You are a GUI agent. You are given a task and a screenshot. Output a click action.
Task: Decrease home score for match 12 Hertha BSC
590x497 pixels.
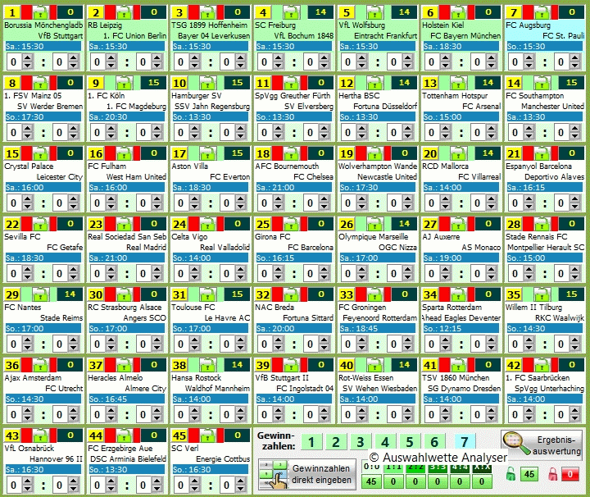coord(361,136)
